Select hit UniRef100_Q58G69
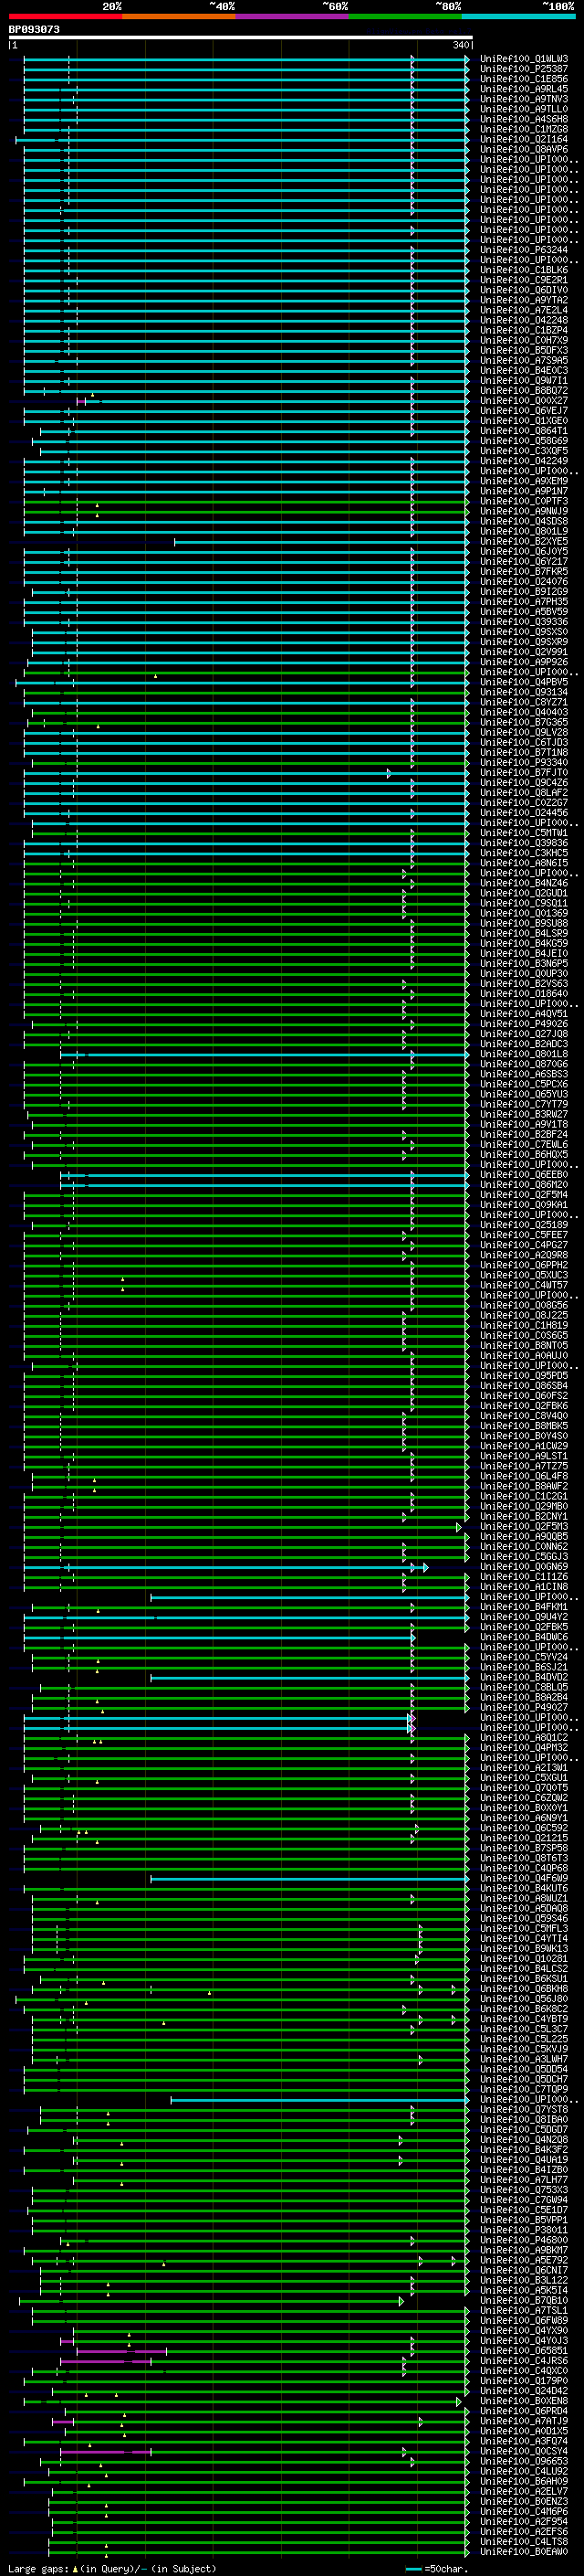Image resolution: width=584 pixels, height=2576 pixels. pos(524,441)
